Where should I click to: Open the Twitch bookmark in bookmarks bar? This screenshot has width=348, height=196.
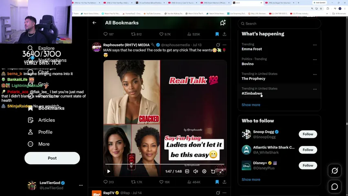75,13
